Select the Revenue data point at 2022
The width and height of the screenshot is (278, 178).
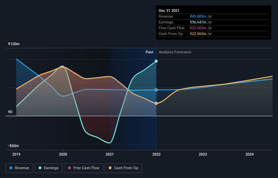pos(156,90)
